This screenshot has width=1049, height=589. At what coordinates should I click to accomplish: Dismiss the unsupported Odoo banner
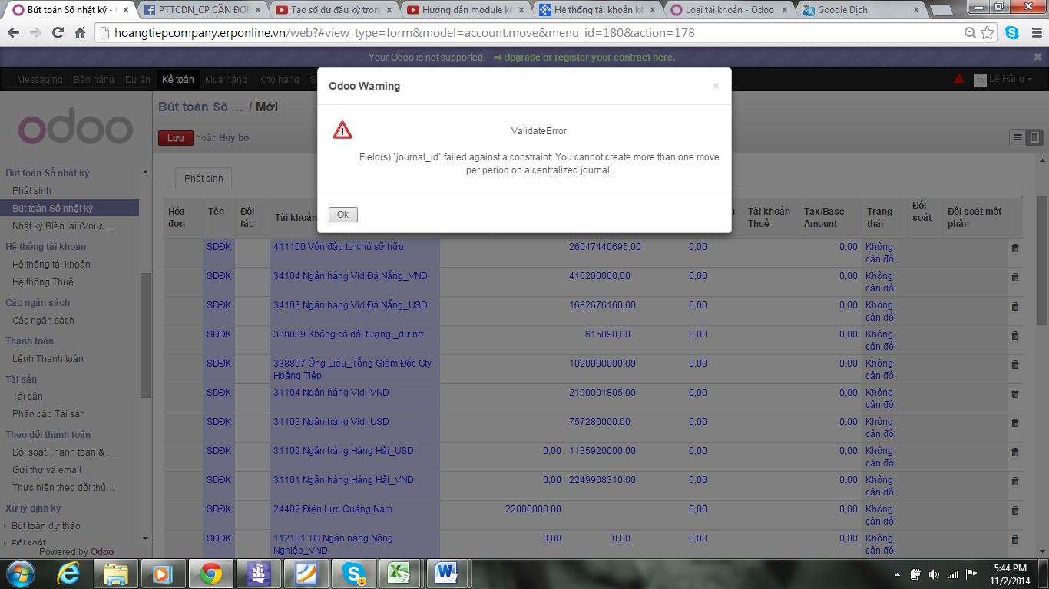click(1037, 57)
